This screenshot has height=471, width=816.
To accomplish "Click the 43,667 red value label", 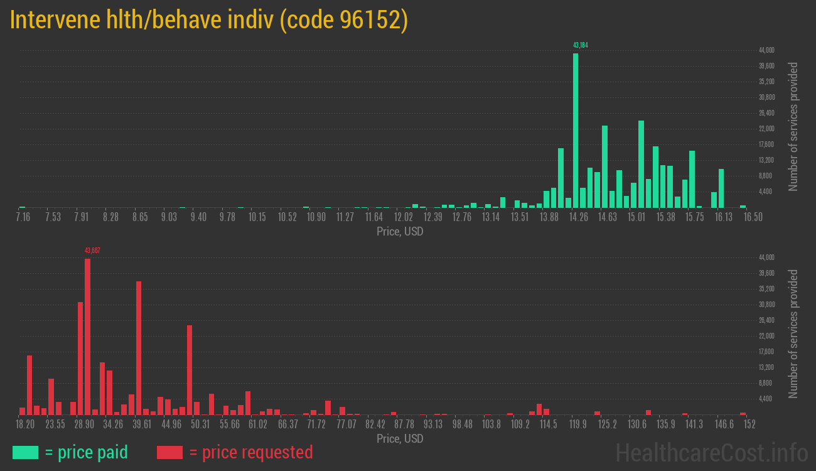I will 93,250.
